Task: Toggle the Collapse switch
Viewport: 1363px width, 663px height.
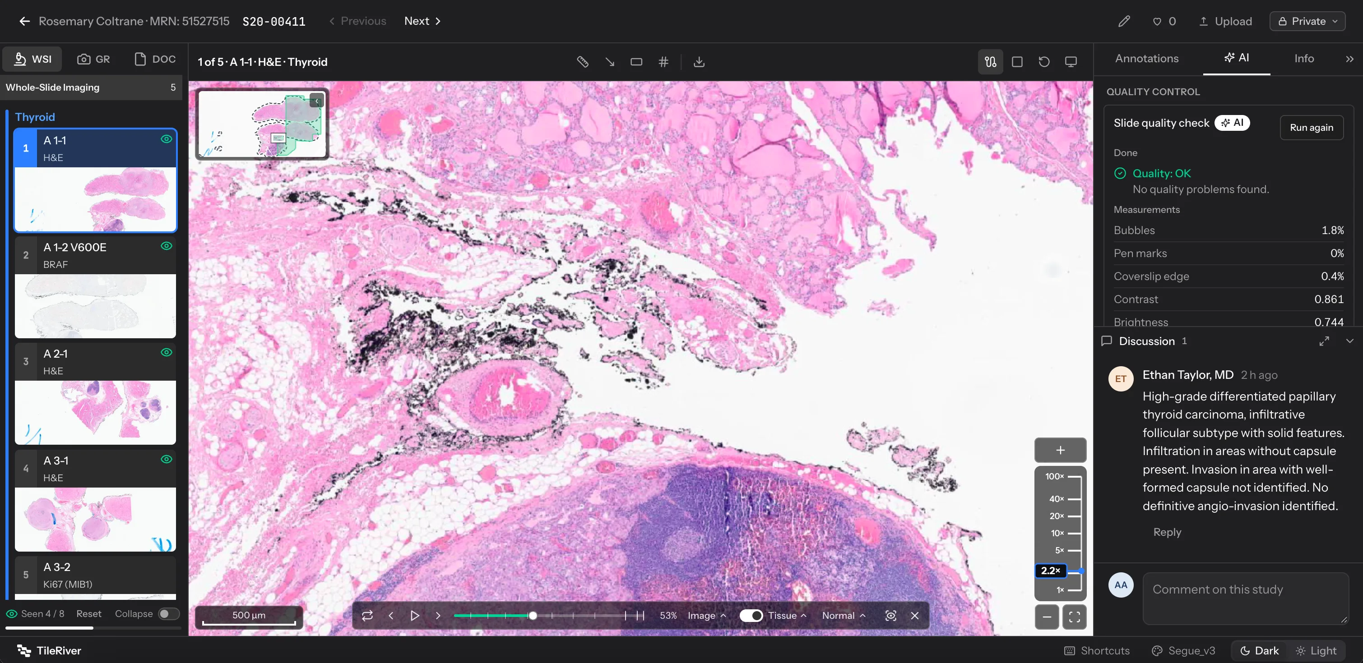Action: (x=169, y=614)
